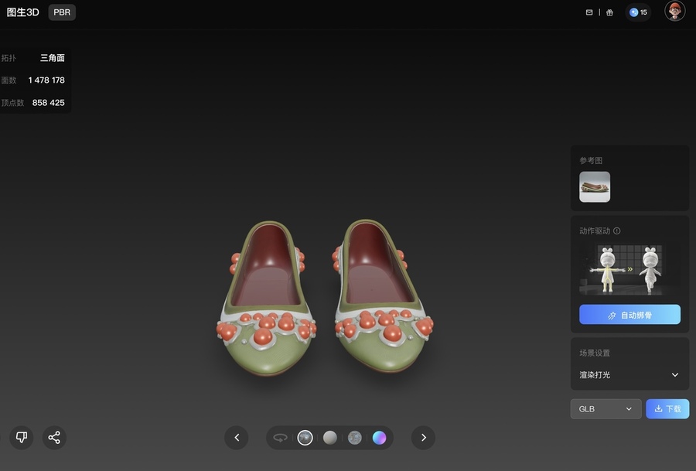
Task: Click the 下载 download button
Action: (667, 408)
